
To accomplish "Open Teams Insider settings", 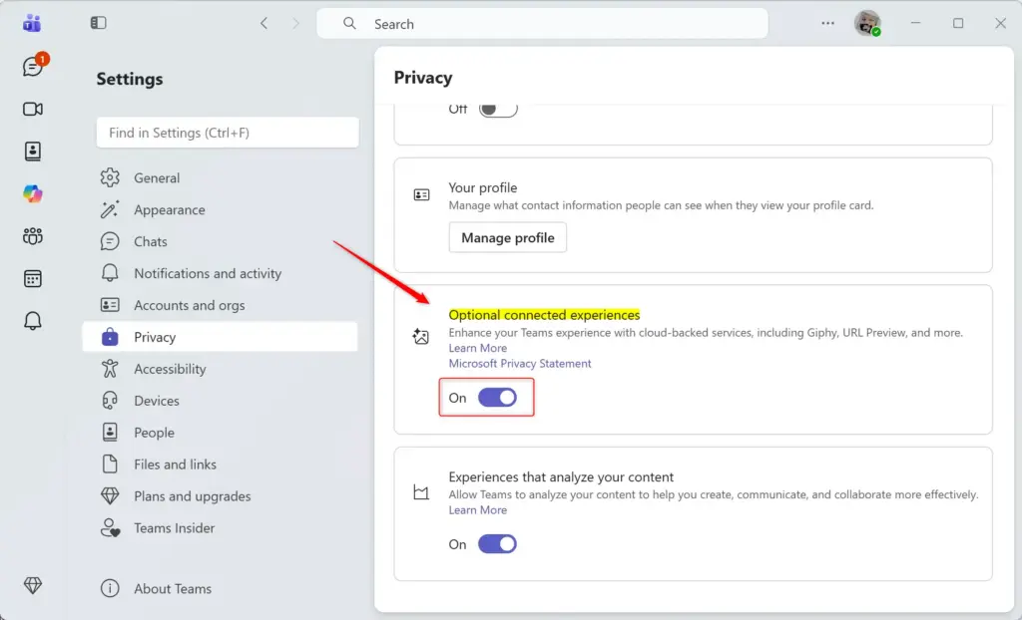I will (221, 528).
